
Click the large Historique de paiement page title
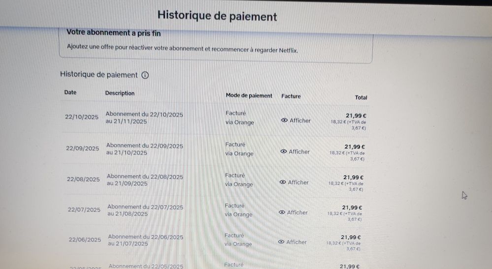point(217,16)
